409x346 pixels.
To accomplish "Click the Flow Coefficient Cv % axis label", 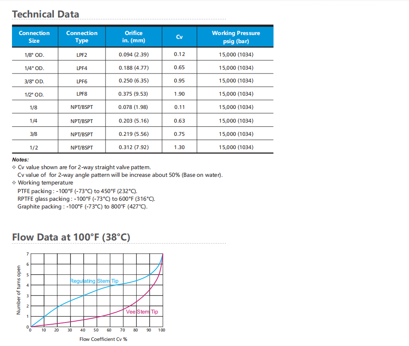I will pyautogui.click(x=103, y=339).
